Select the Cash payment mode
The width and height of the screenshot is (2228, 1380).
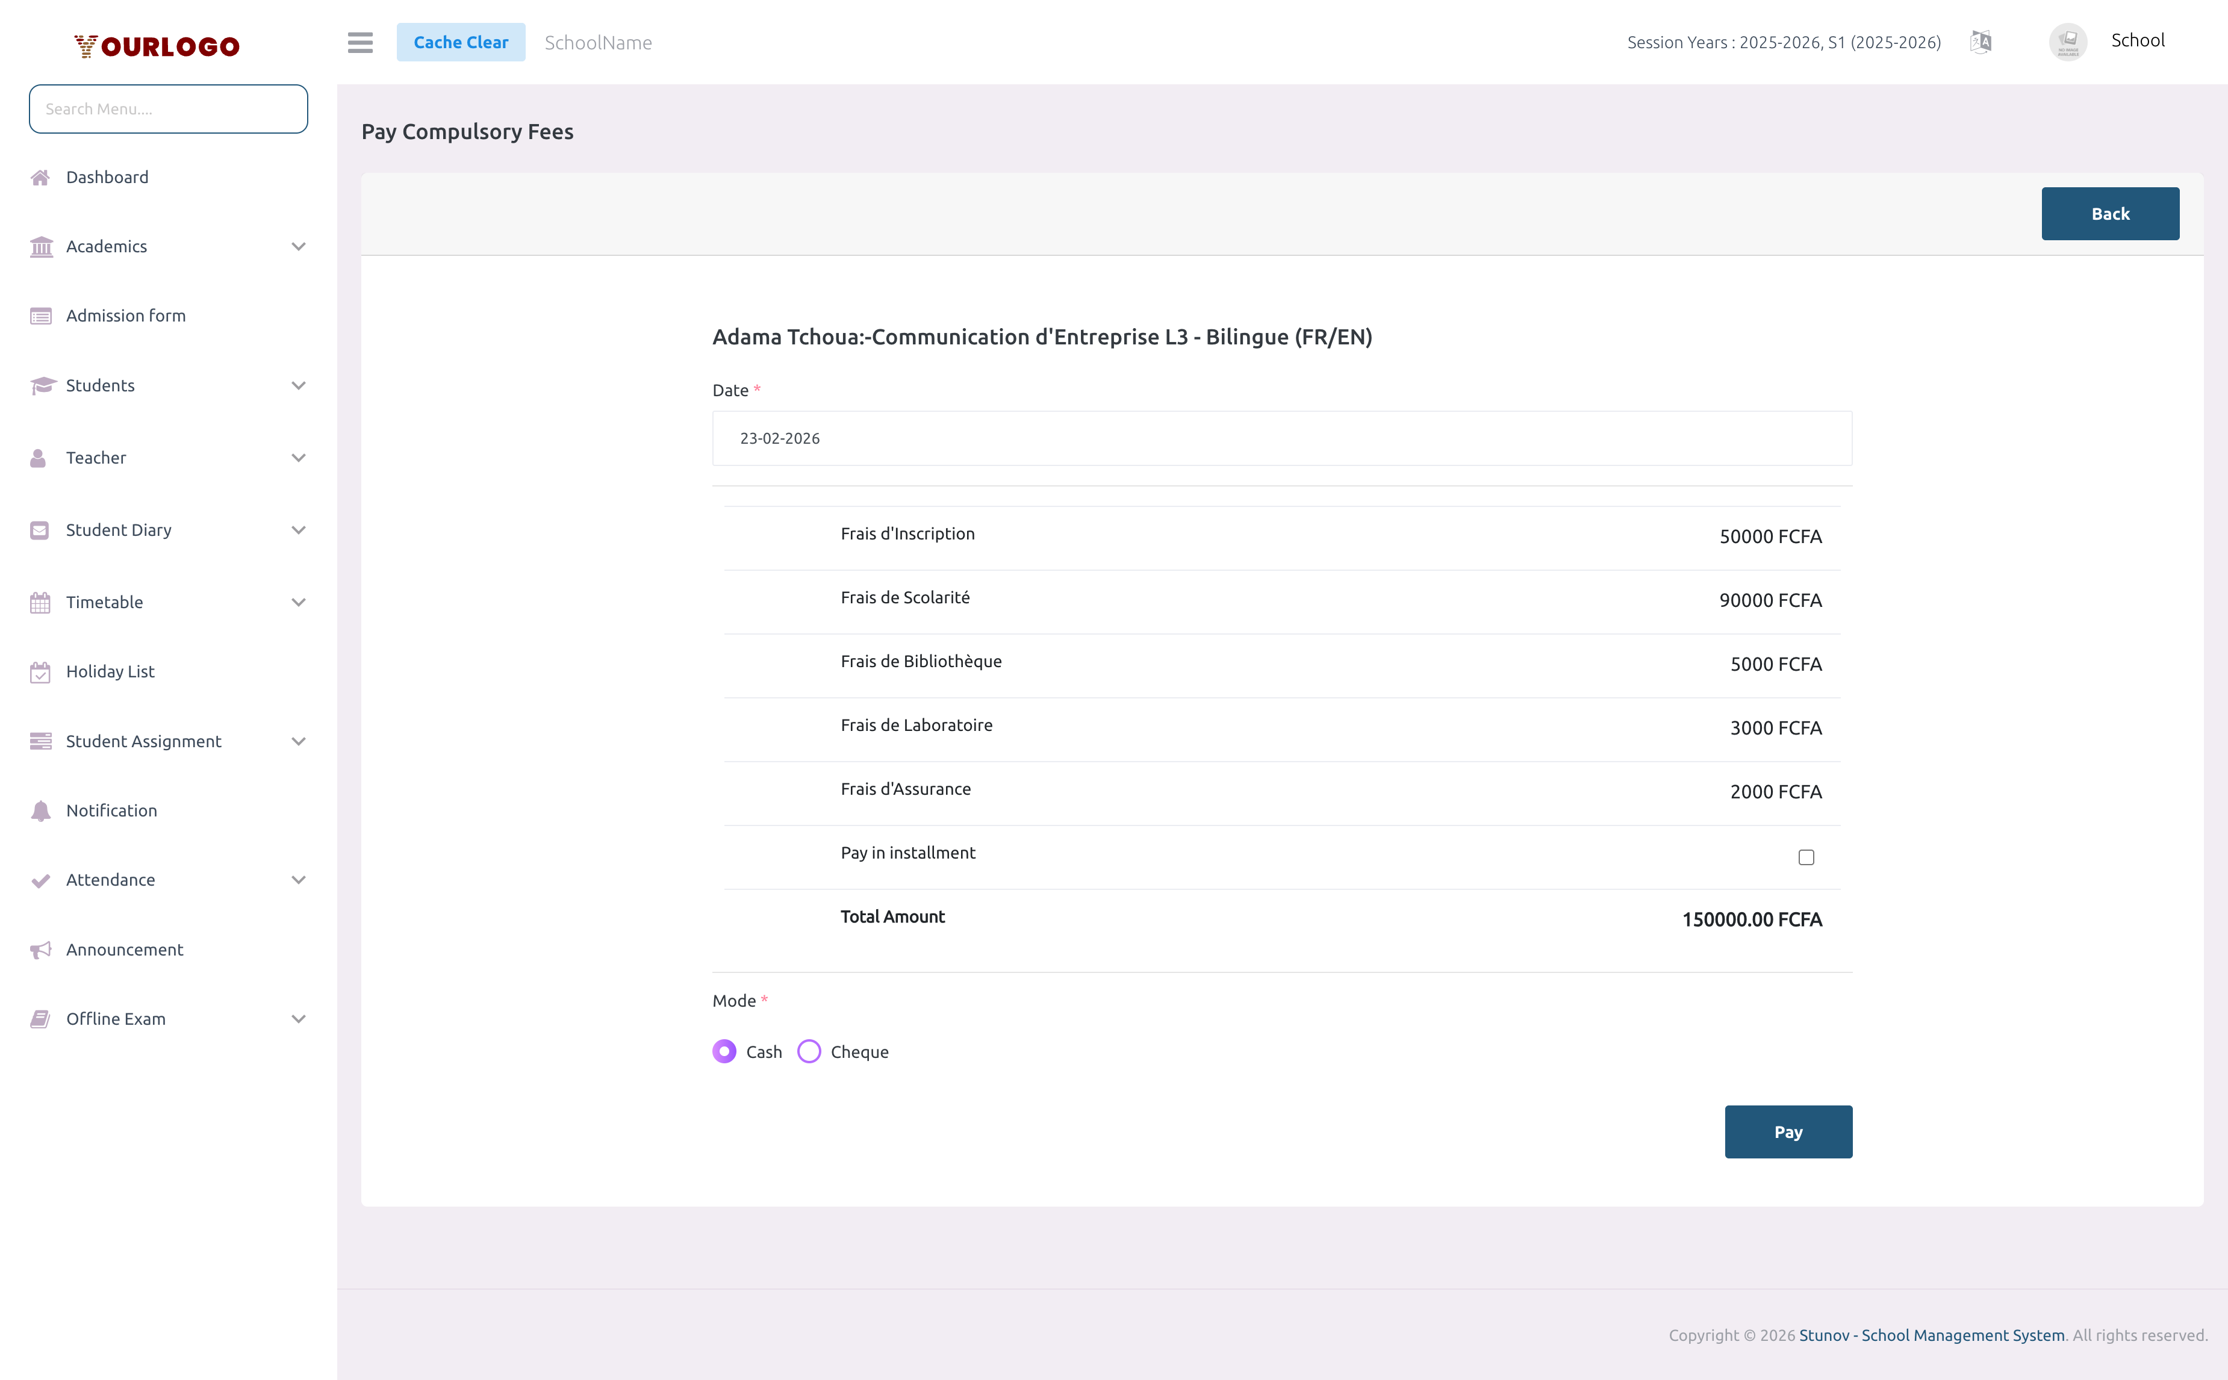tap(724, 1051)
